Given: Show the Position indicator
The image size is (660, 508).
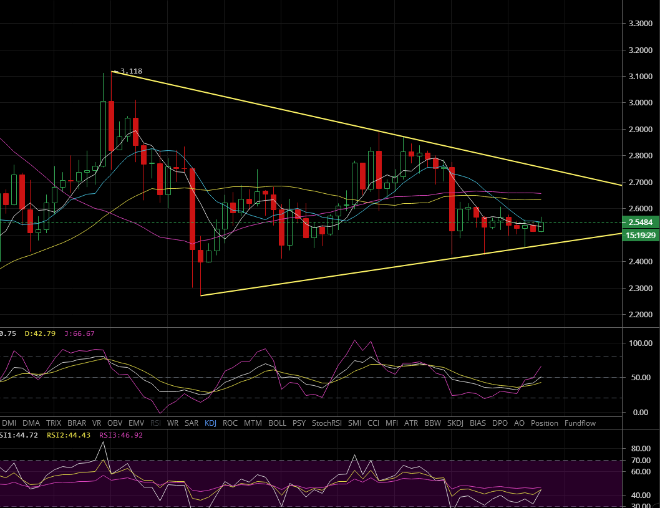Looking at the screenshot, I should [x=544, y=423].
